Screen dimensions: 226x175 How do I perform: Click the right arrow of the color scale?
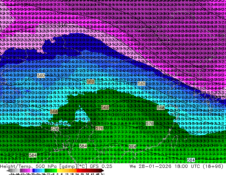102,171
